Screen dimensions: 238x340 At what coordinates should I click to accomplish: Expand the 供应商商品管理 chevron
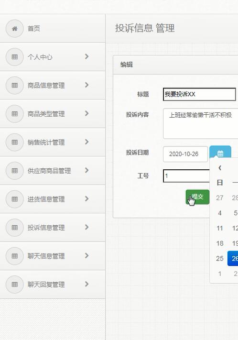pyautogui.click(x=87, y=170)
